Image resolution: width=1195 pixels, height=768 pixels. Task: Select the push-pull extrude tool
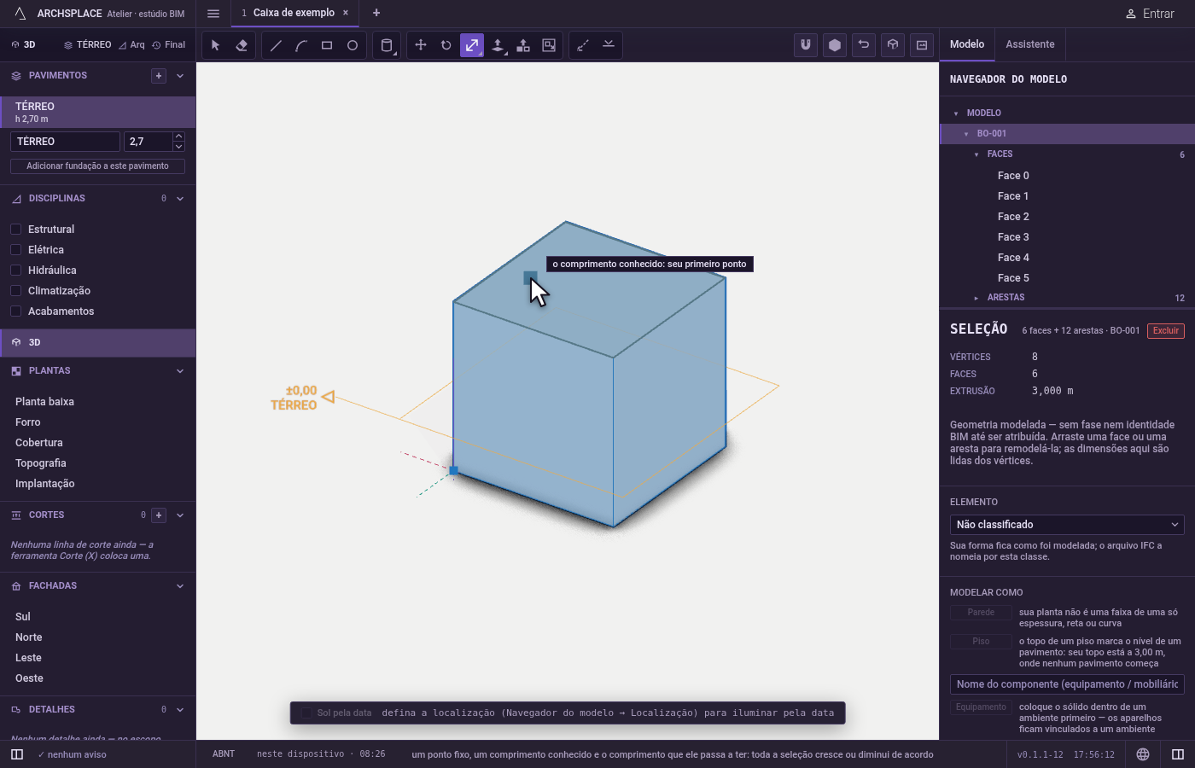498,45
